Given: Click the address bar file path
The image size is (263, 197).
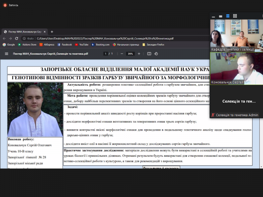Looking at the screenshot, I should pos(105,39).
